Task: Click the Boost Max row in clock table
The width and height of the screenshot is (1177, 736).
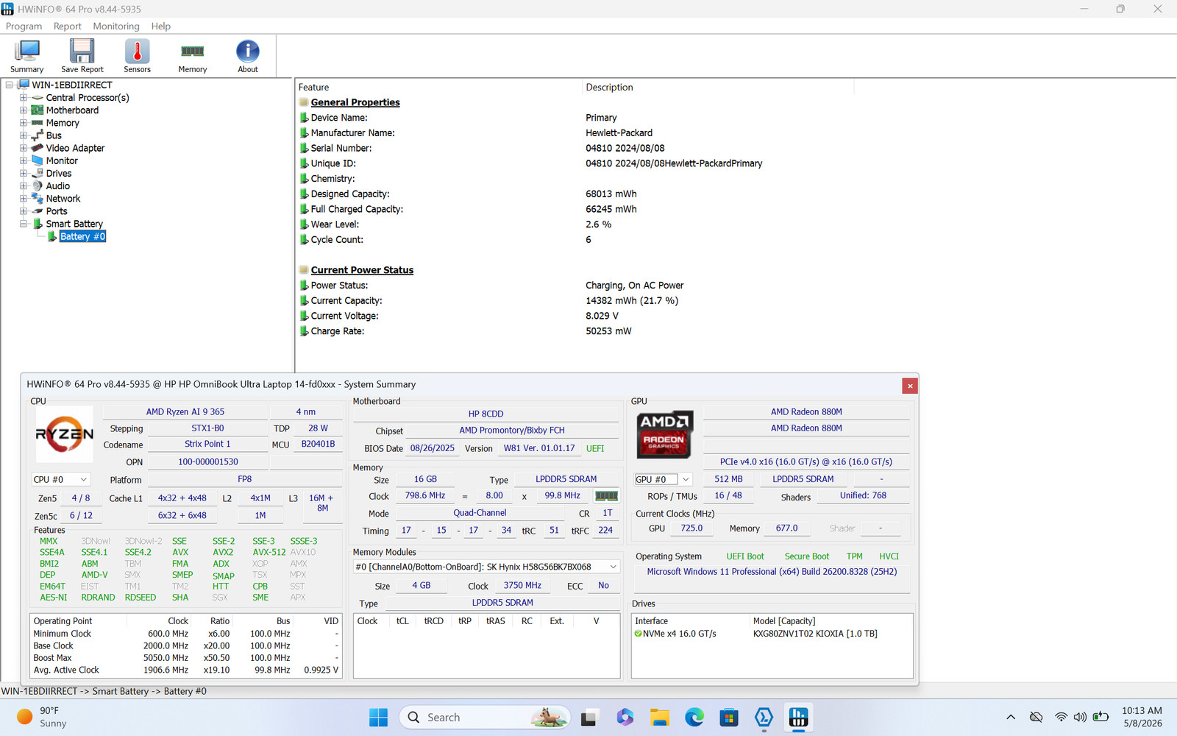Action: tap(185, 658)
